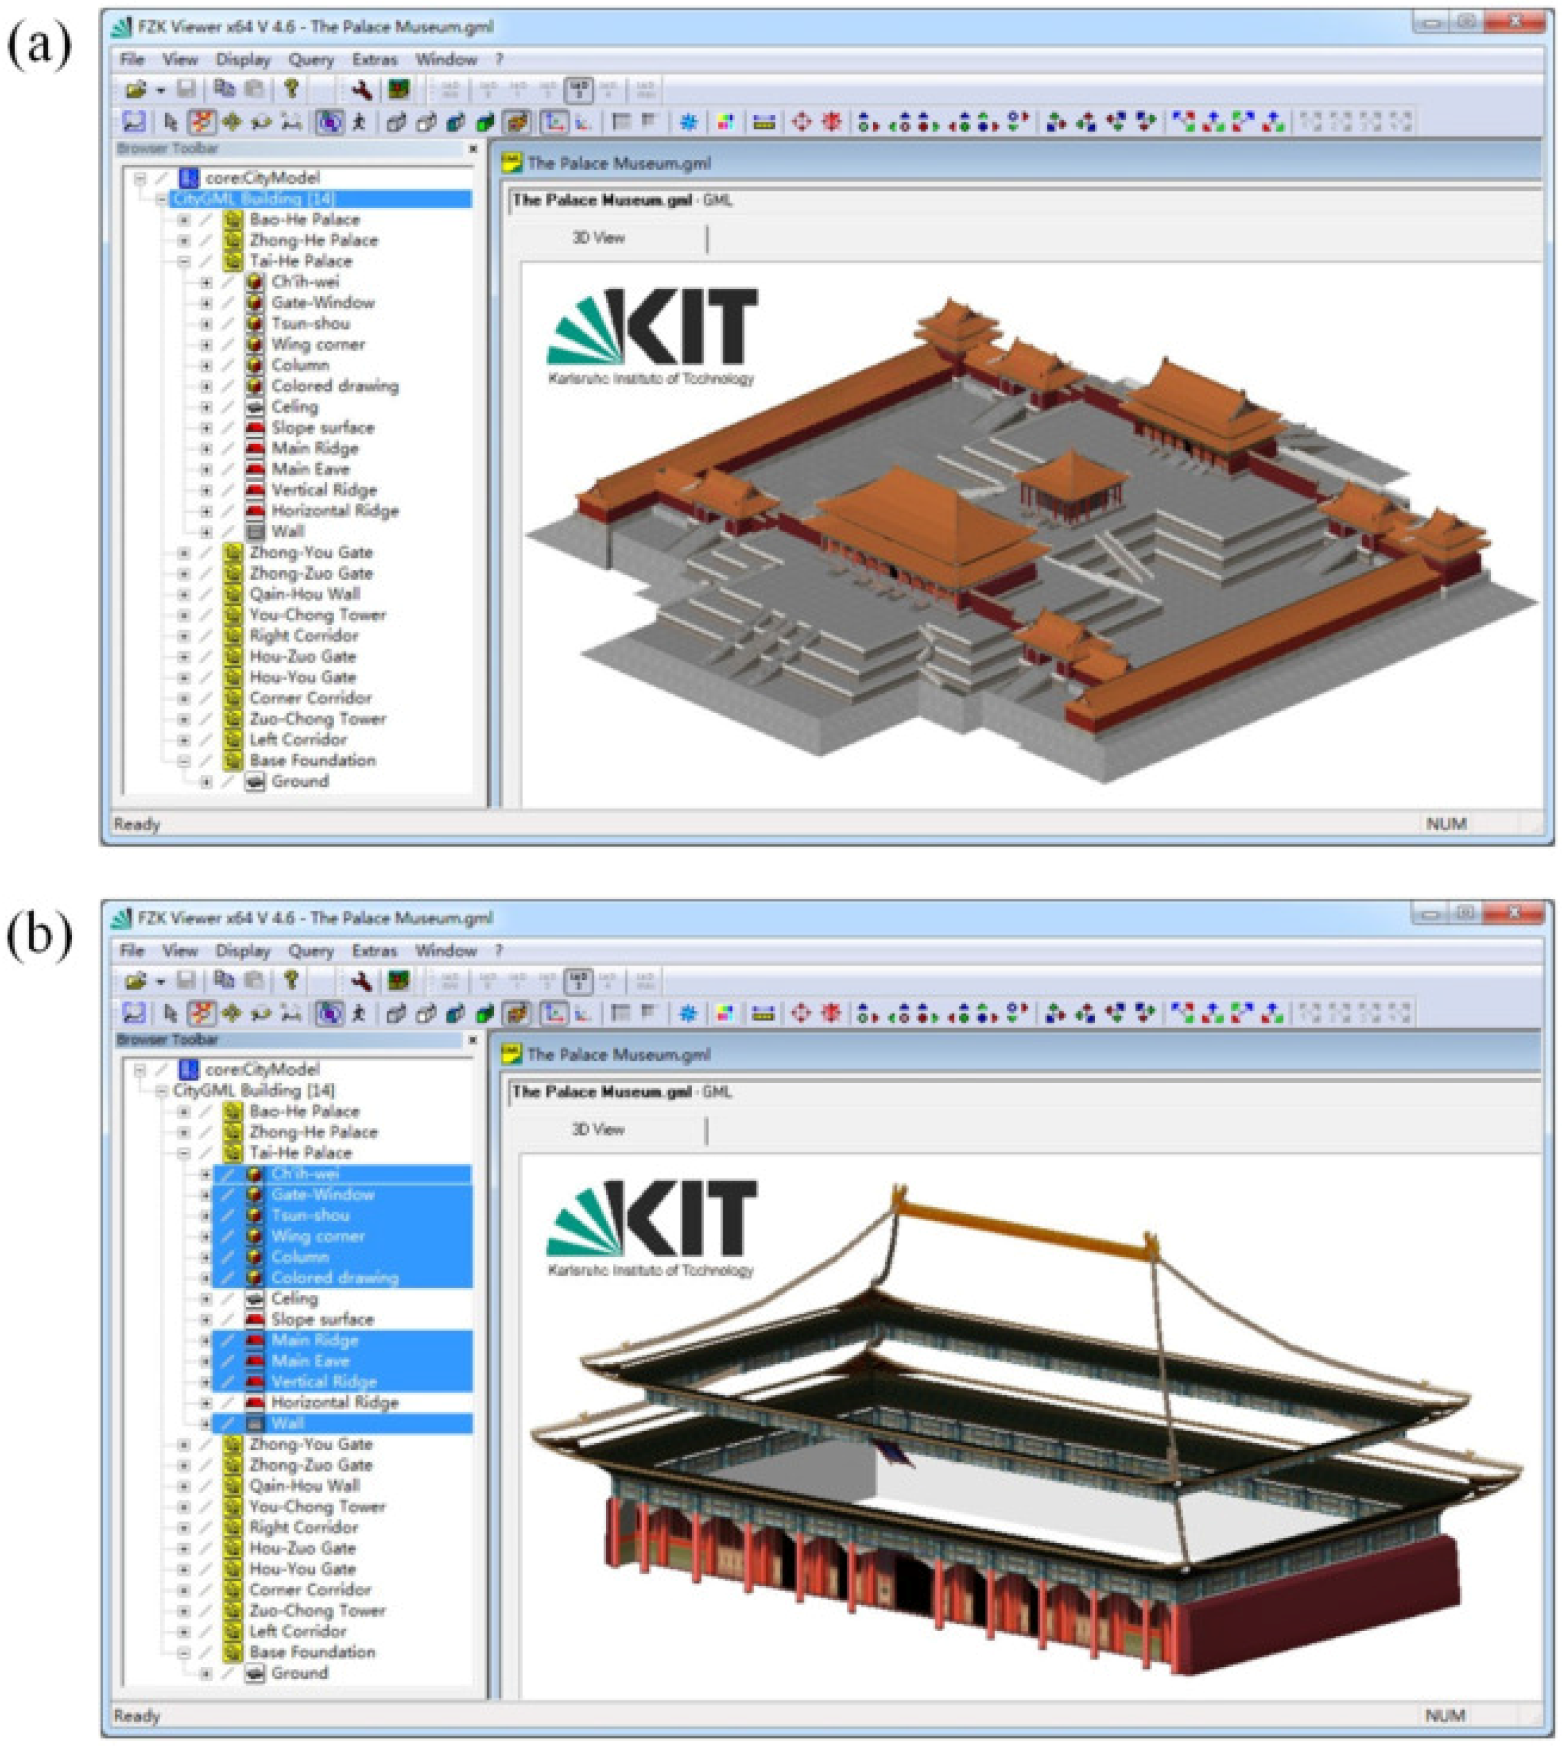Image resolution: width=1562 pixels, height=1747 pixels.
Task: Select the arrow pointer tool in window (b)
Action: [170, 1014]
